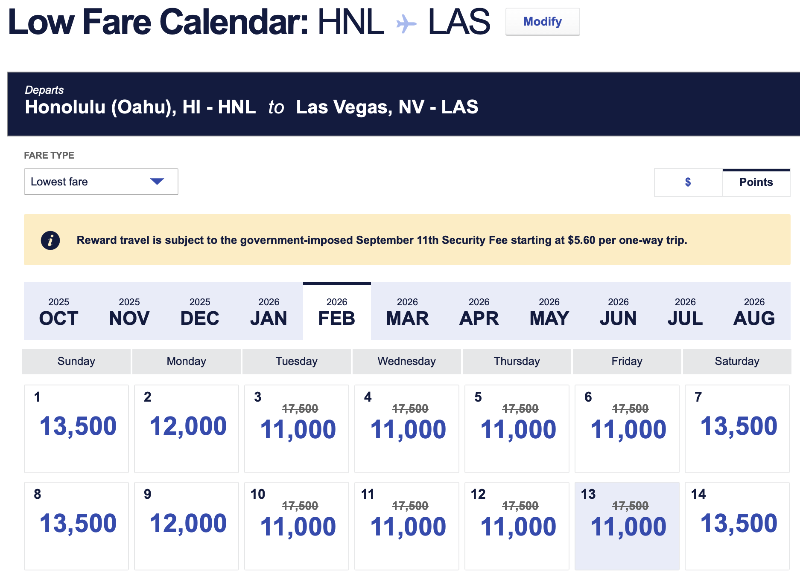Choose February 2 fare of 12,000 points

tap(187, 429)
